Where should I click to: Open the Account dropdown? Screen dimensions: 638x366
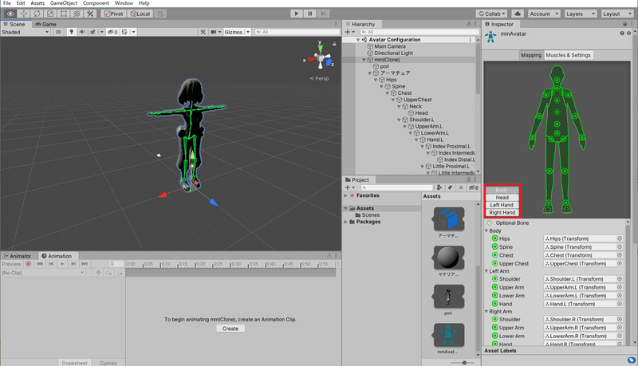point(544,14)
